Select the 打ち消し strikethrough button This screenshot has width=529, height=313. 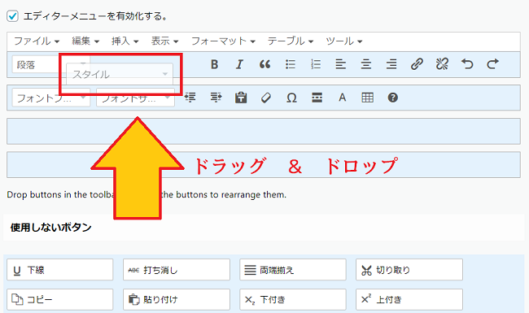point(177,270)
